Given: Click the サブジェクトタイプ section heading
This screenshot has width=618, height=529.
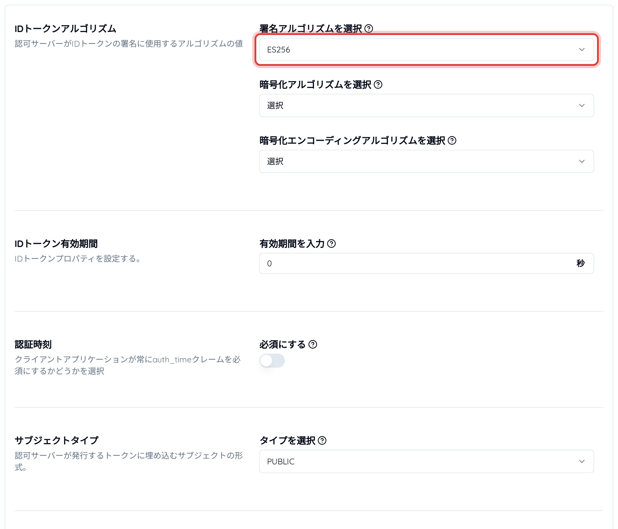Looking at the screenshot, I should pos(56,441).
